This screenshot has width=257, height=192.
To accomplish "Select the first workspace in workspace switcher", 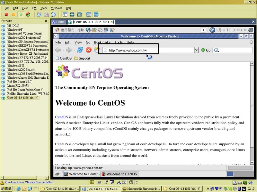I will [230, 174].
